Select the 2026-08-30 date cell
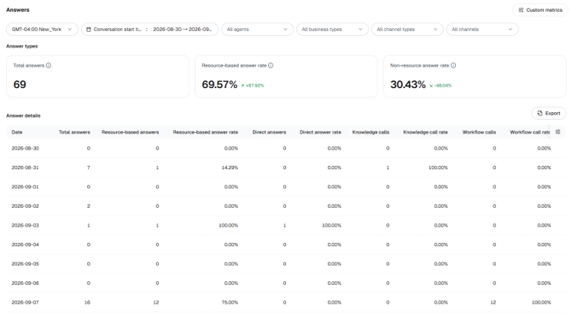Image resolution: width=572 pixels, height=313 pixels. click(25, 148)
